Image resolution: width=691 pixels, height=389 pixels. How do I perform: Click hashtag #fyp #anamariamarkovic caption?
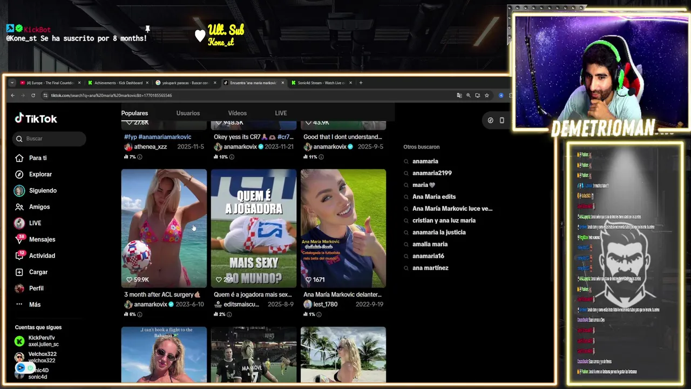coord(158,137)
